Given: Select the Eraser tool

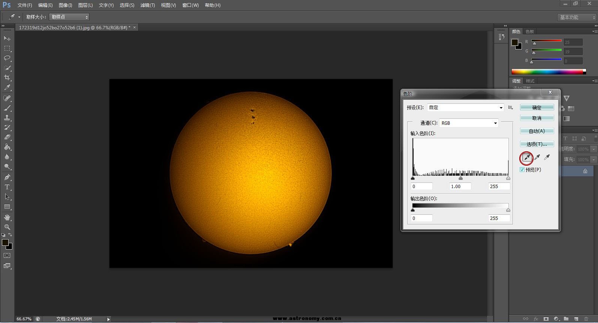Looking at the screenshot, I should click(7, 137).
